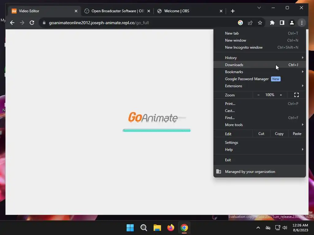314x235 pixels.
Task: Open a new tab with plus button
Action: (x=232, y=11)
